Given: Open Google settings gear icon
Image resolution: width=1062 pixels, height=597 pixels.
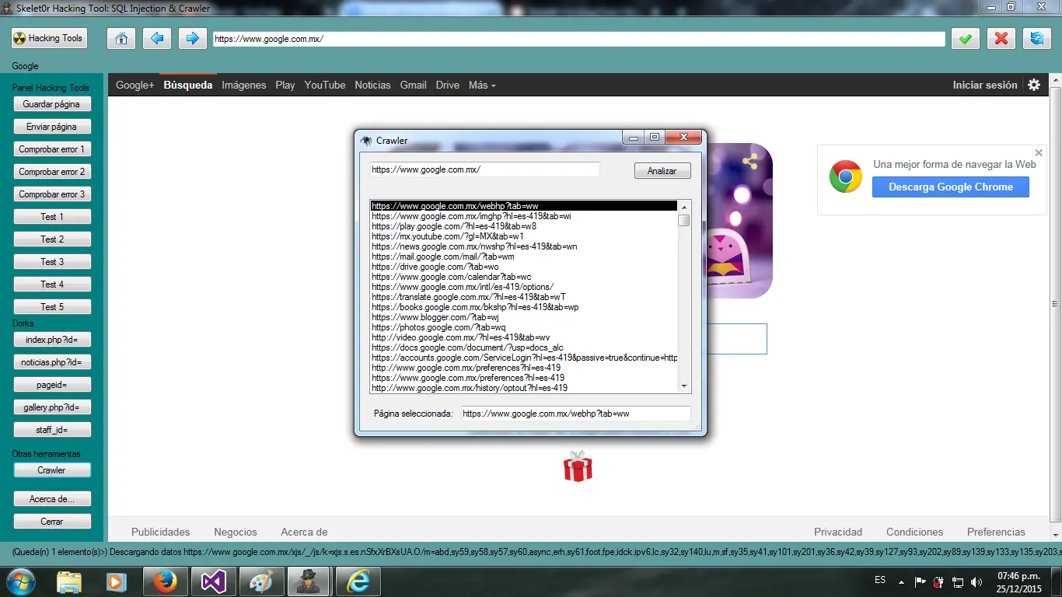Looking at the screenshot, I should tap(1034, 85).
